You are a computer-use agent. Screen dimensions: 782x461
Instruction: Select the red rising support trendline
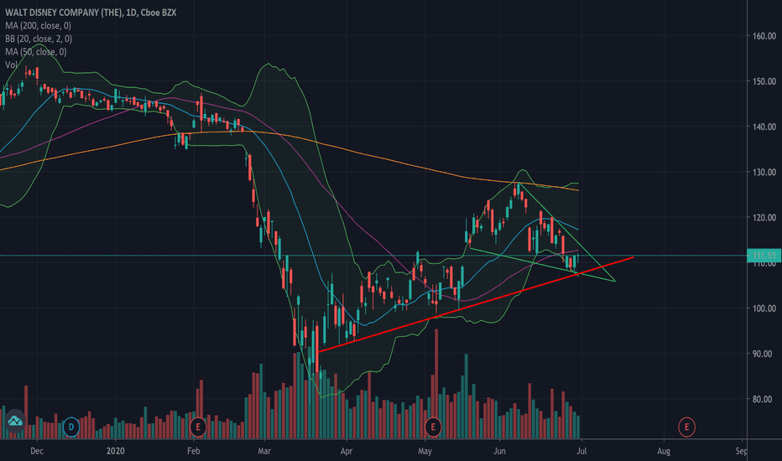point(477,304)
